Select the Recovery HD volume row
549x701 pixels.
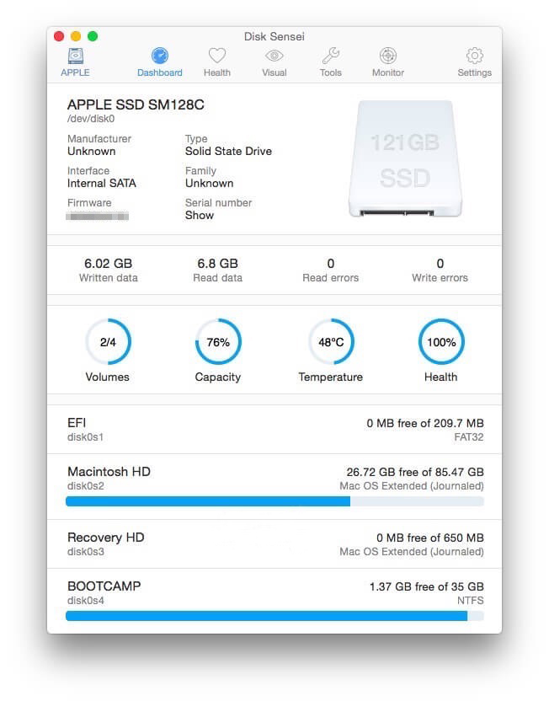[x=274, y=544]
